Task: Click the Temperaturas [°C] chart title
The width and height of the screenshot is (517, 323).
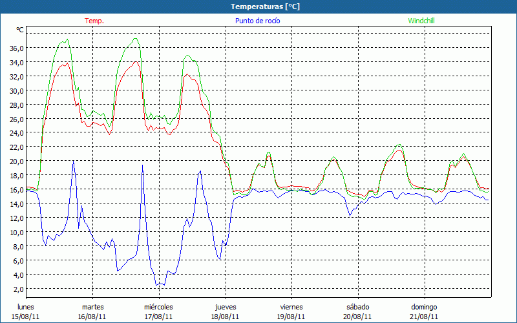Action: [x=266, y=6]
